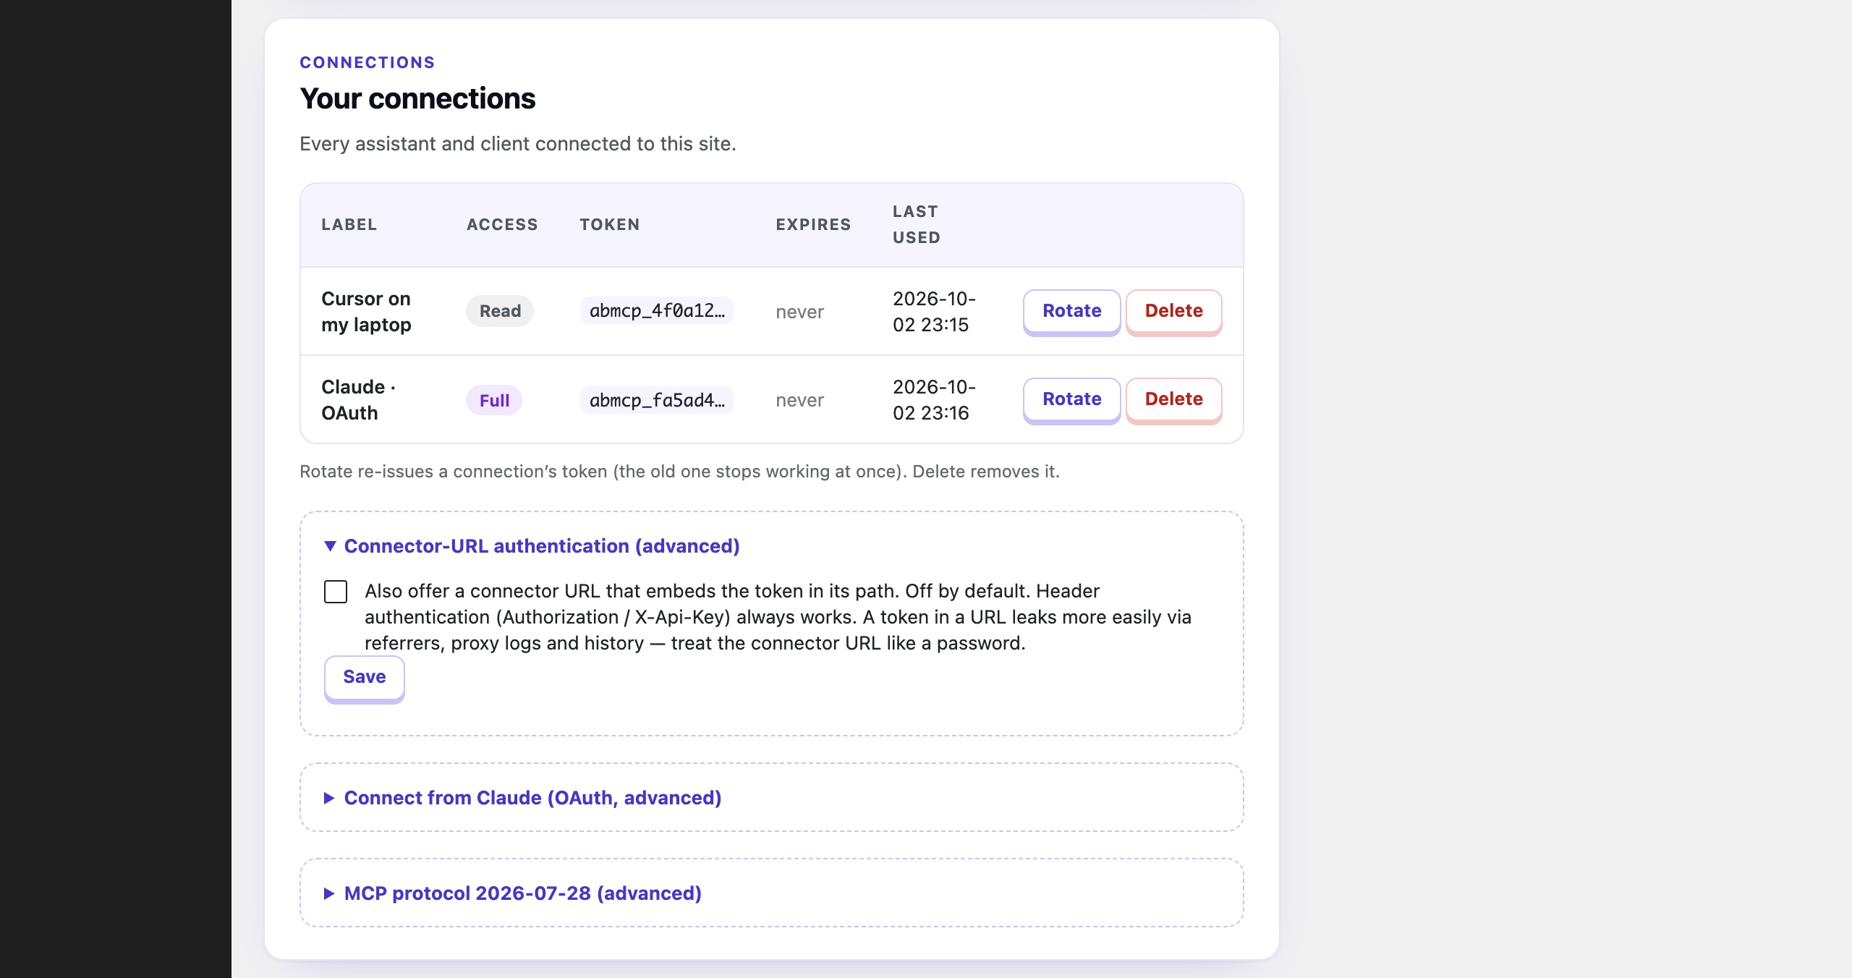
Task: Select token abmcp_fa5ad4…
Action: coord(657,400)
